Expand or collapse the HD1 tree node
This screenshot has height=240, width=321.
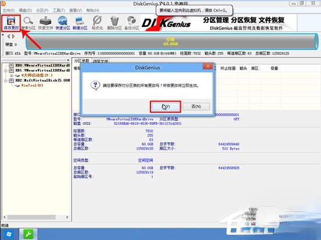(6, 71)
